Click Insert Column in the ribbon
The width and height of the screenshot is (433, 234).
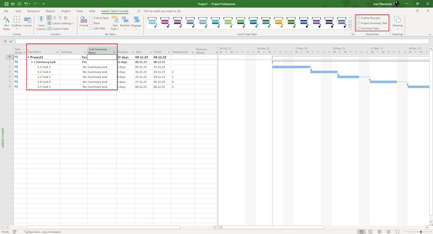pyautogui.click(x=41, y=23)
